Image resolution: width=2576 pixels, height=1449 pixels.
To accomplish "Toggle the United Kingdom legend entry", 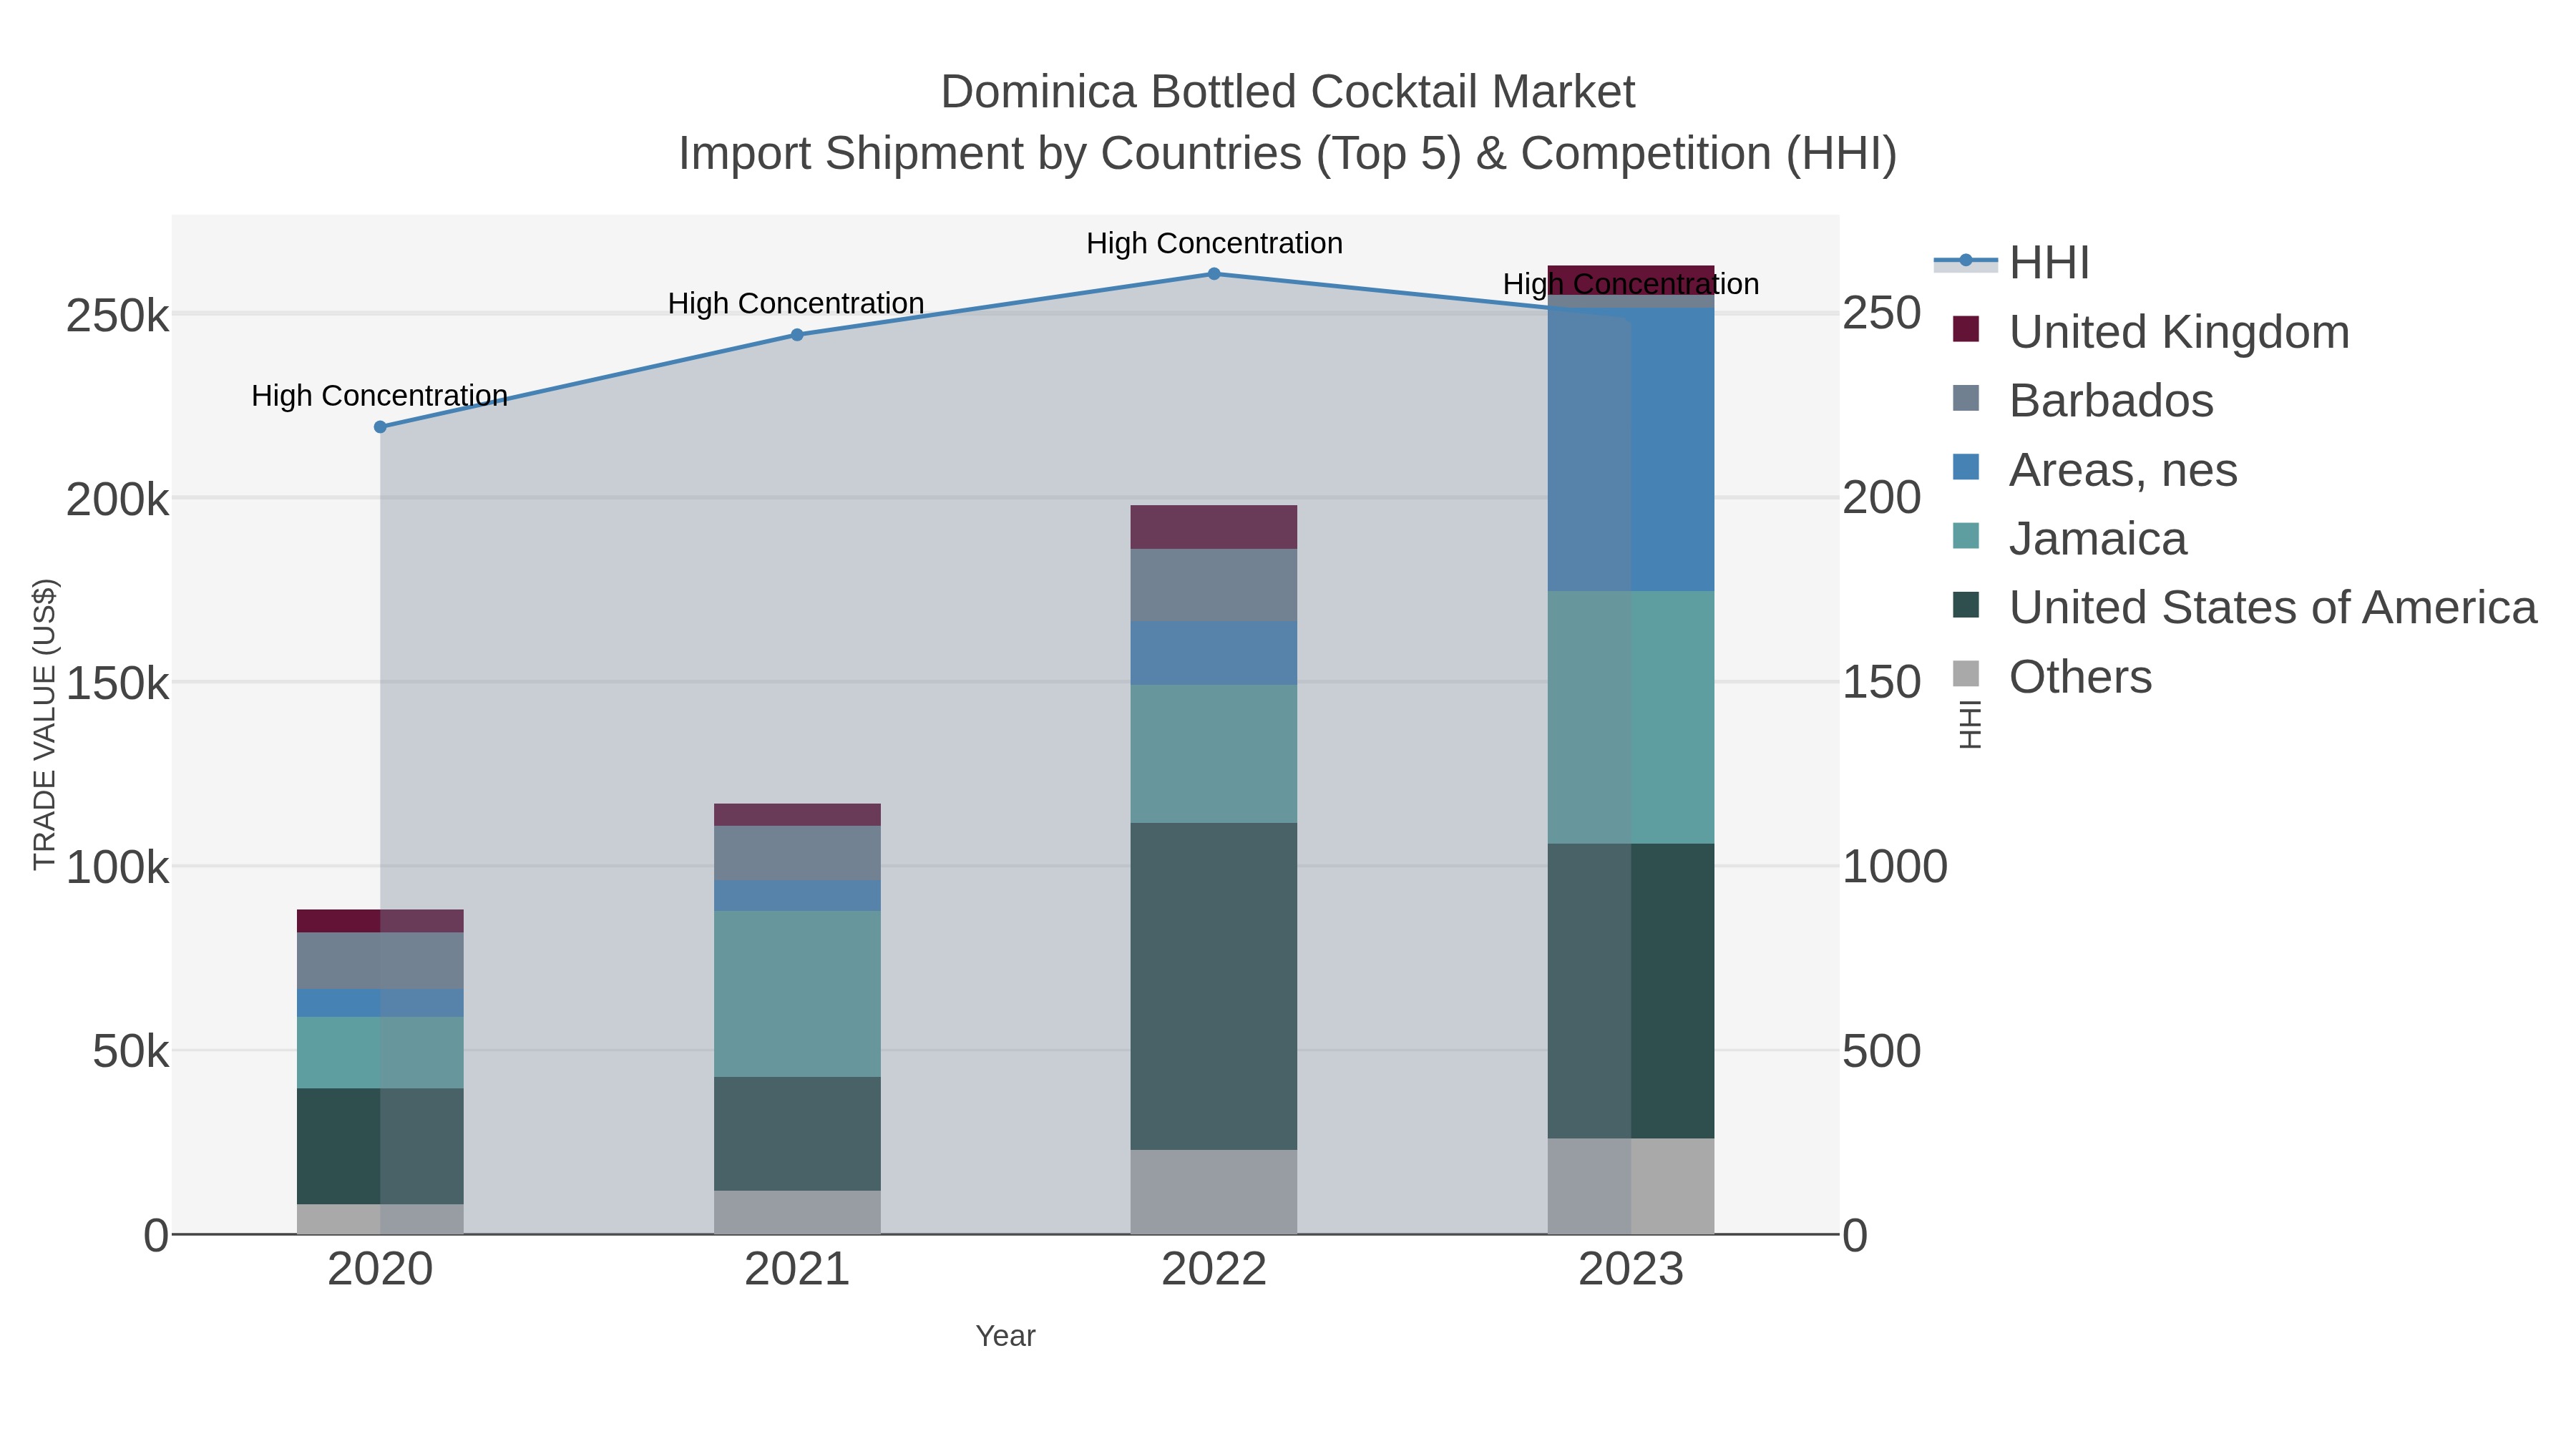I will point(2150,332).
